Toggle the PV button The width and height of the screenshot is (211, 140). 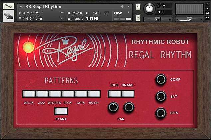[207, 18]
